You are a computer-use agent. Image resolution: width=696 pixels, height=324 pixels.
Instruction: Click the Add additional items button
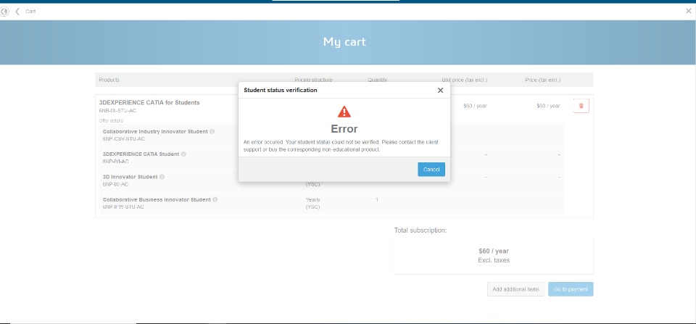[515, 289]
